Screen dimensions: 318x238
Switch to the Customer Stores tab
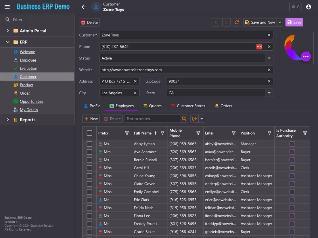(188, 106)
